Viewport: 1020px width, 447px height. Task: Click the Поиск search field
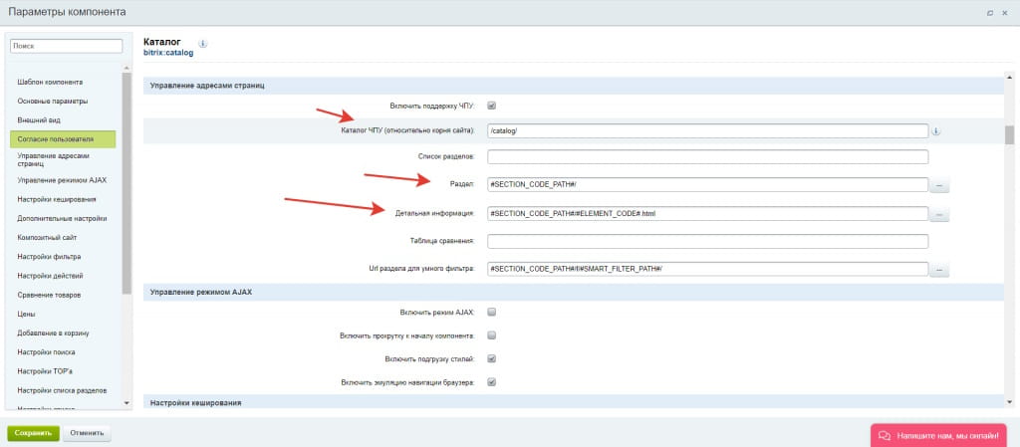pos(66,46)
